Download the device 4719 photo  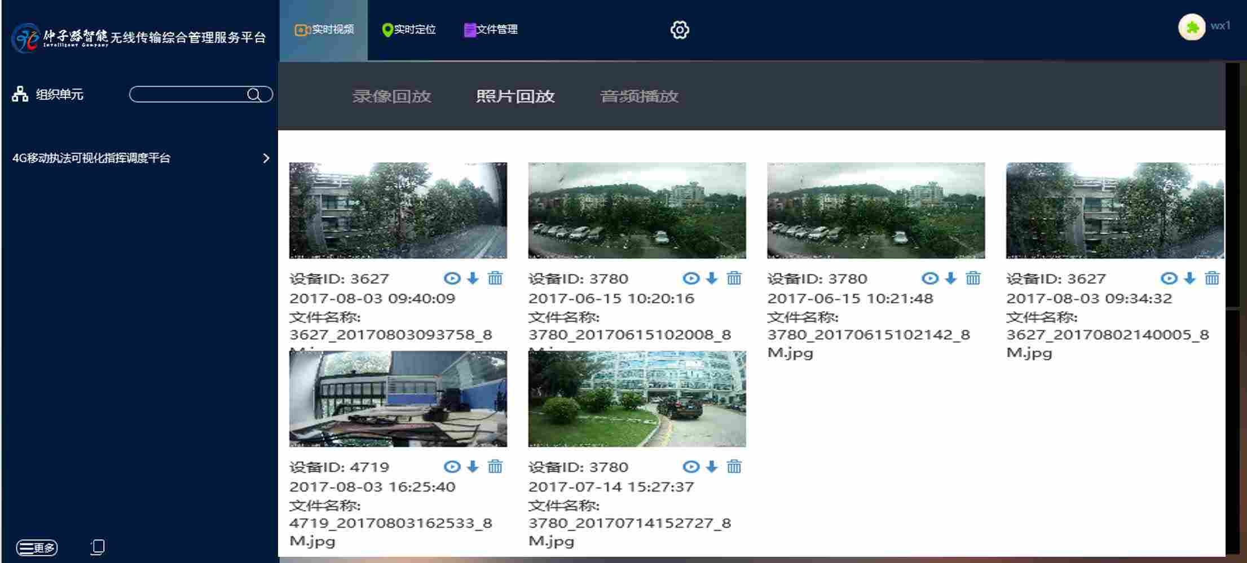pos(473,466)
